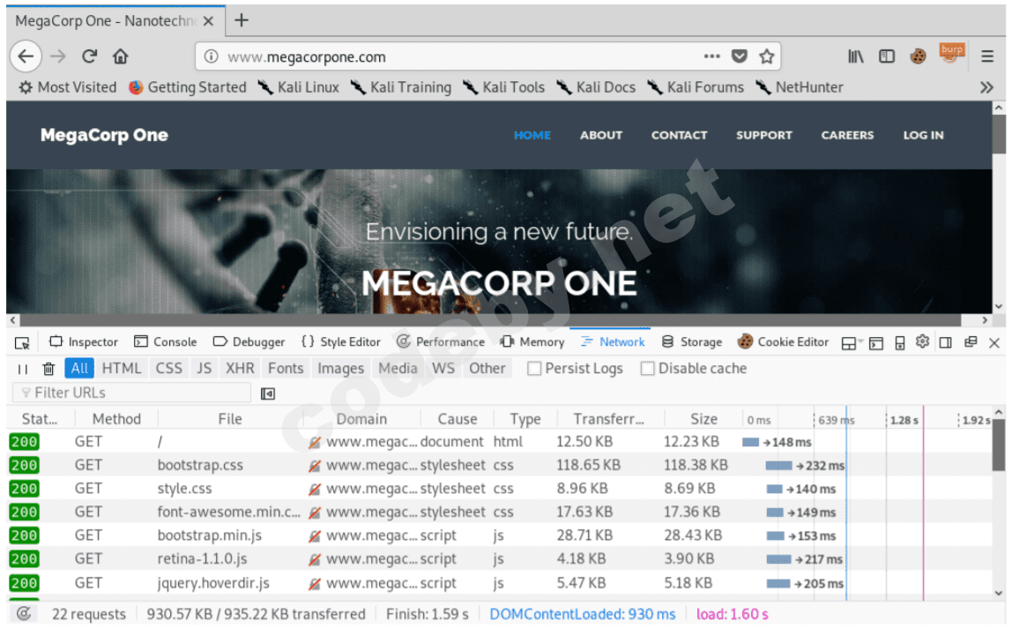Image resolution: width=1011 pixels, height=629 pixels.
Task: Enable responsive design mode
Action: coord(900,342)
